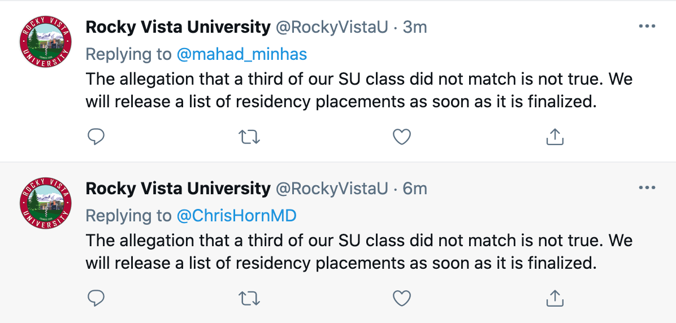Open the @ChrisHornMD profile link
Screen dimensions: 676x323
click(x=236, y=215)
